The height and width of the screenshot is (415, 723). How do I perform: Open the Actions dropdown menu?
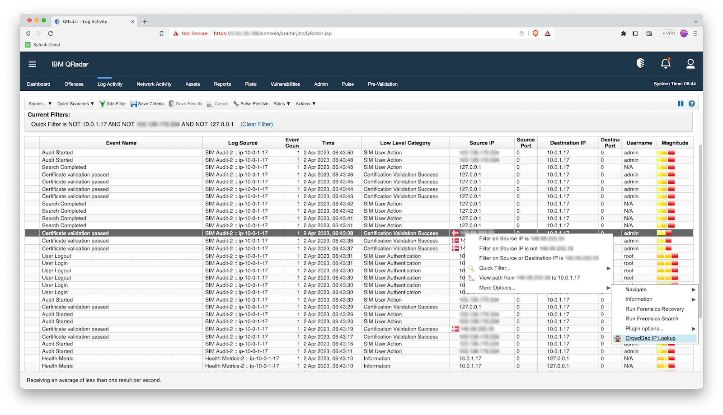pos(305,104)
